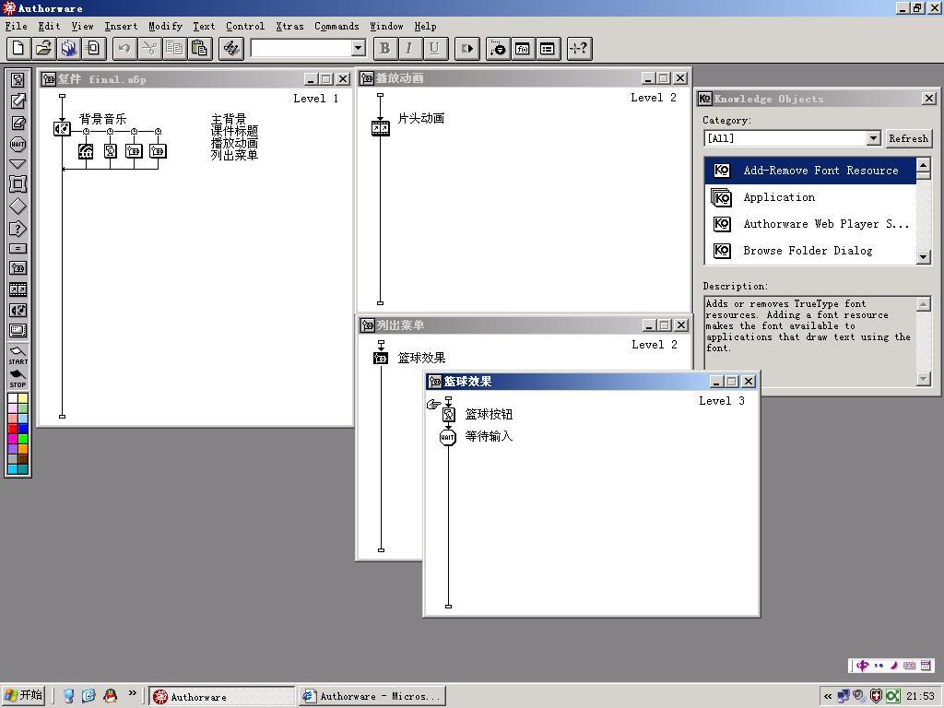This screenshot has width=944, height=708.
Task: Open the Windows 开始 Start button
Action: [x=24, y=695]
